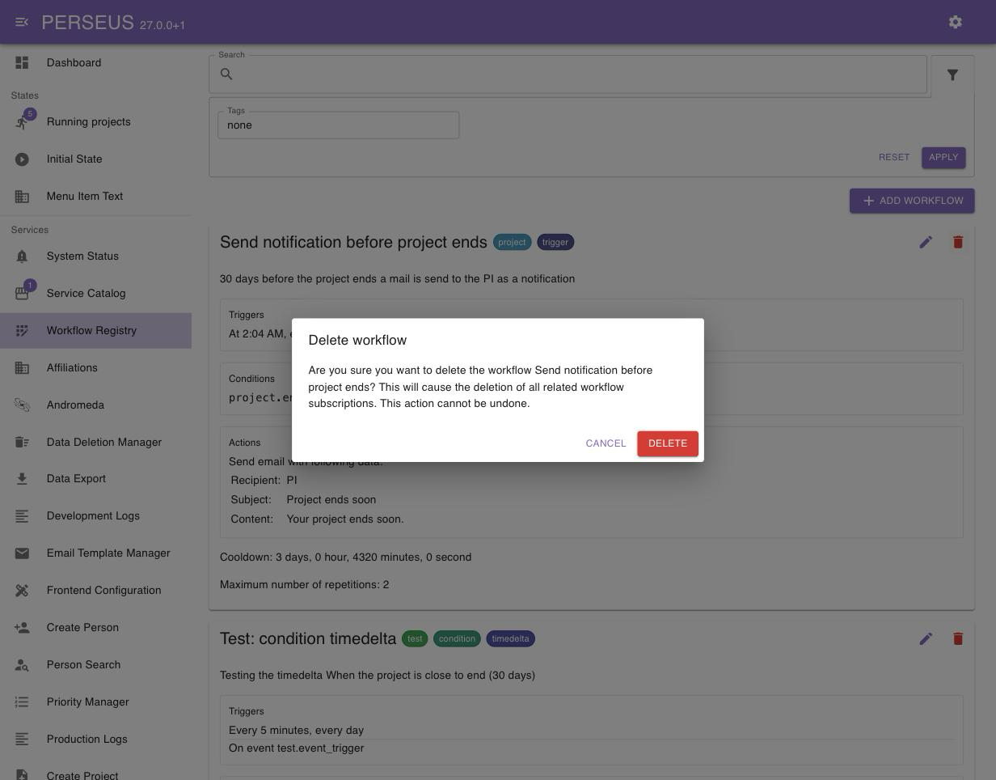Click the Initial State play icon

pos(22,159)
